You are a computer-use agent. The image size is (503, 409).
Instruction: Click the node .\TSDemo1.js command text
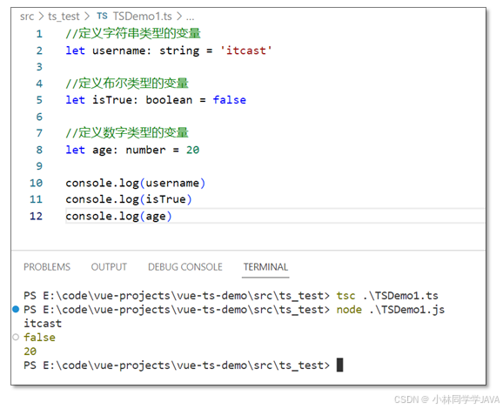click(x=391, y=310)
